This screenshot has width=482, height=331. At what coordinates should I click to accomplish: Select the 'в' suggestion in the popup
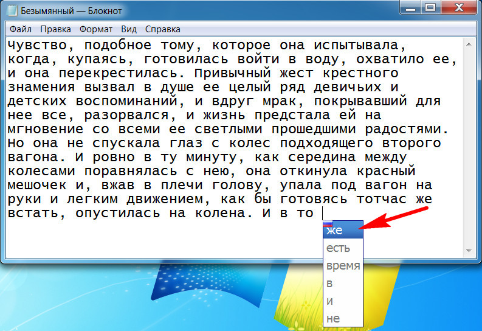(343, 283)
